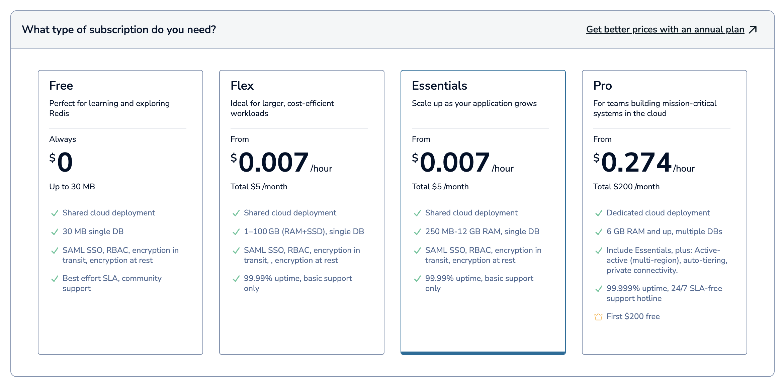Click 'Scale up as your application grows' description
Screen dimensions: 783x386
click(x=474, y=103)
